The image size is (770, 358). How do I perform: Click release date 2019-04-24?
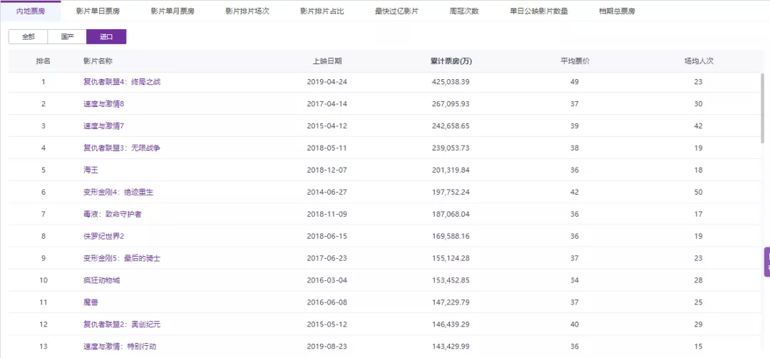(x=327, y=82)
